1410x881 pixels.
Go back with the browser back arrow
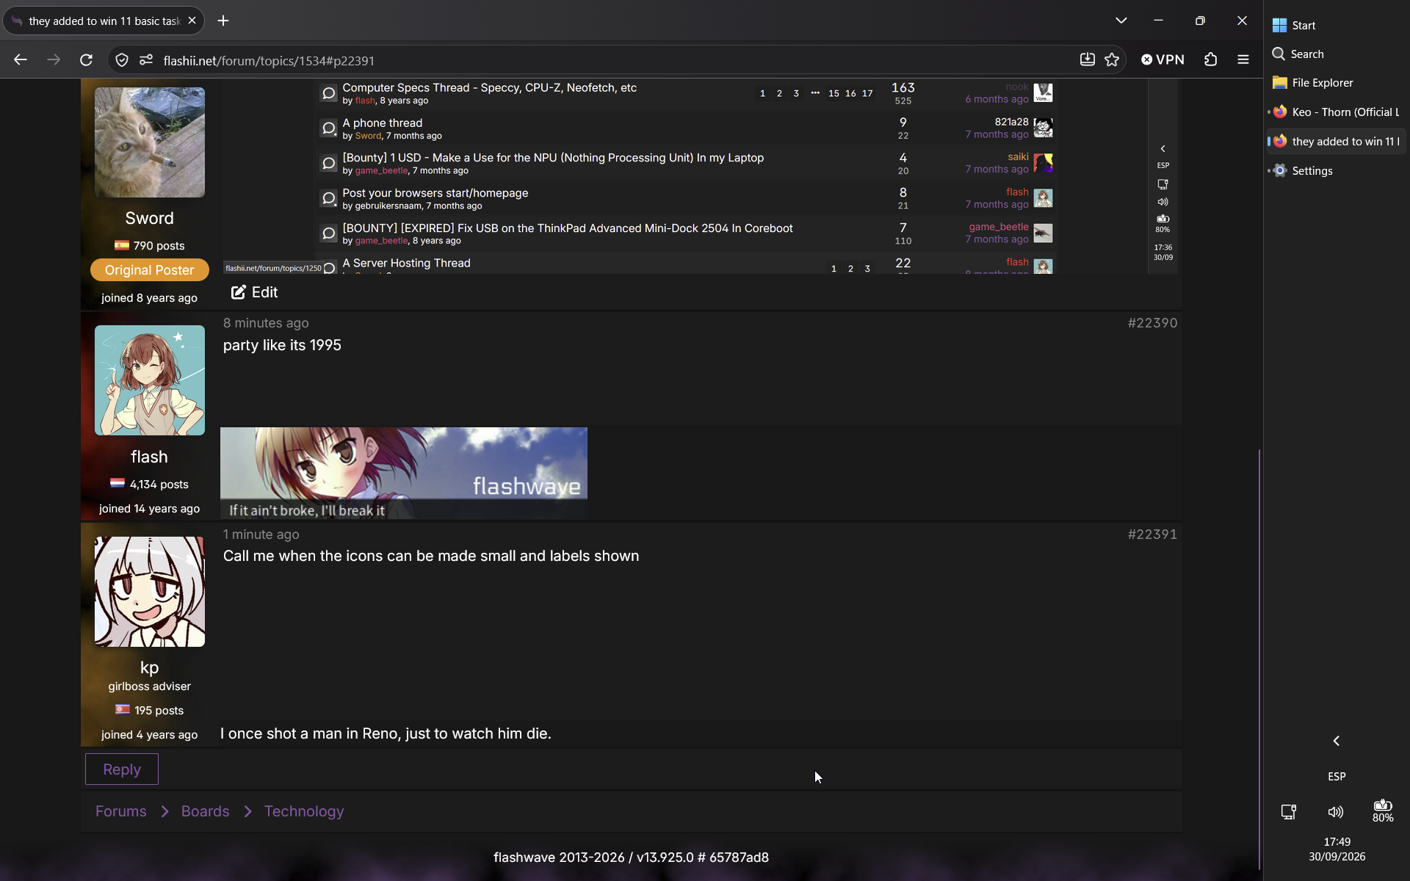tap(21, 60)
